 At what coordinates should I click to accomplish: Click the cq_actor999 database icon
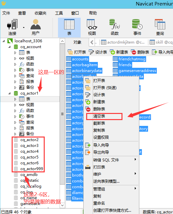click(16, 169)
